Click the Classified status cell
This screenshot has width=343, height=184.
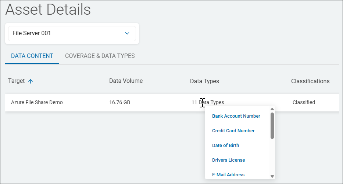tap(304, 103)
